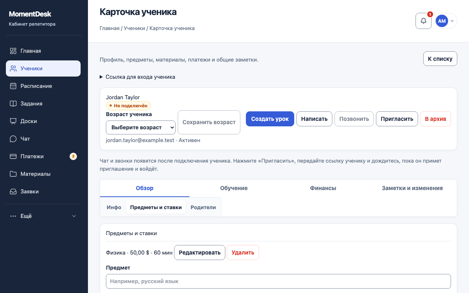Click the Ещё three-dots icon

click(x=13, y=216)
